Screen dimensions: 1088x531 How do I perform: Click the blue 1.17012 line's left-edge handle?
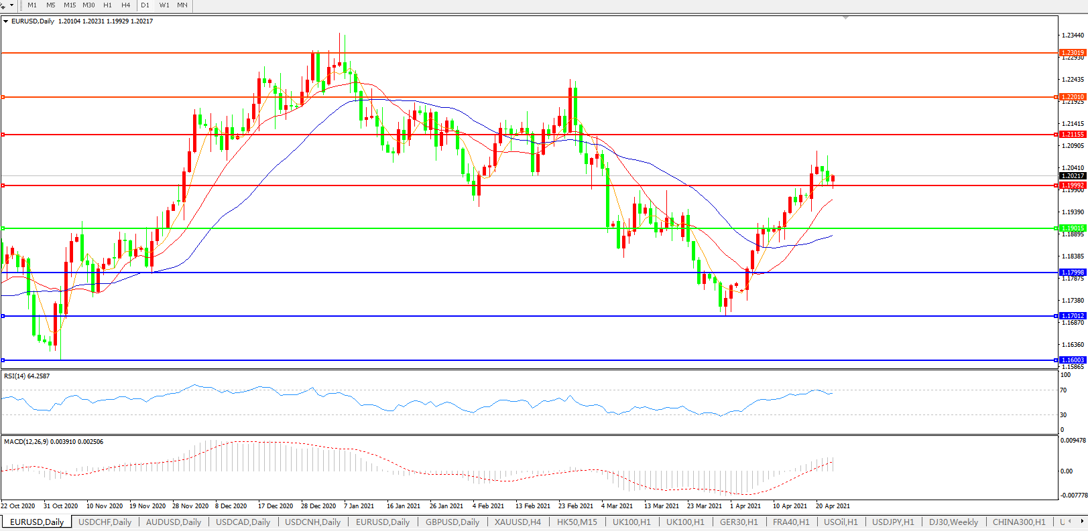[3, 316]
